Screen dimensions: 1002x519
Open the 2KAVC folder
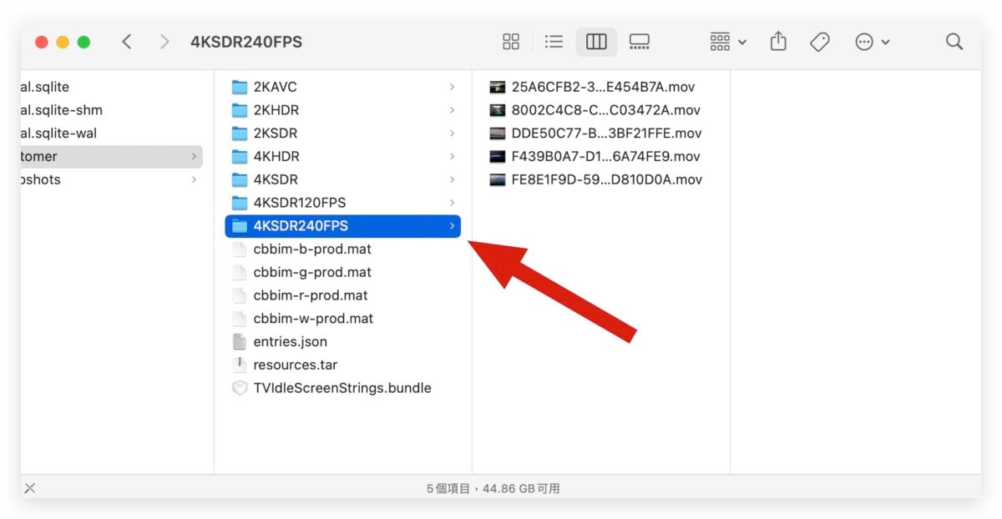coord(343,87)
